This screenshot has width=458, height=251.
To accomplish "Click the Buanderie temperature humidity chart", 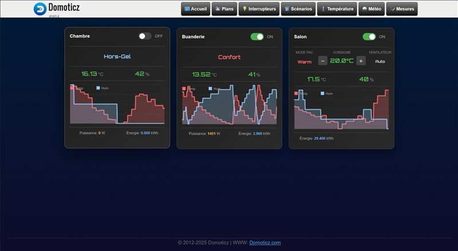I will pos(230,104).
